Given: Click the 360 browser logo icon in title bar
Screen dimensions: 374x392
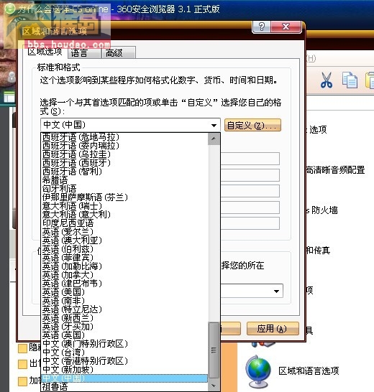Looking at the screenshot, I should [10, 9].
